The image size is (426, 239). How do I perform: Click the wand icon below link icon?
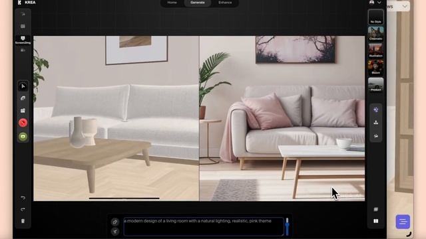115,232
